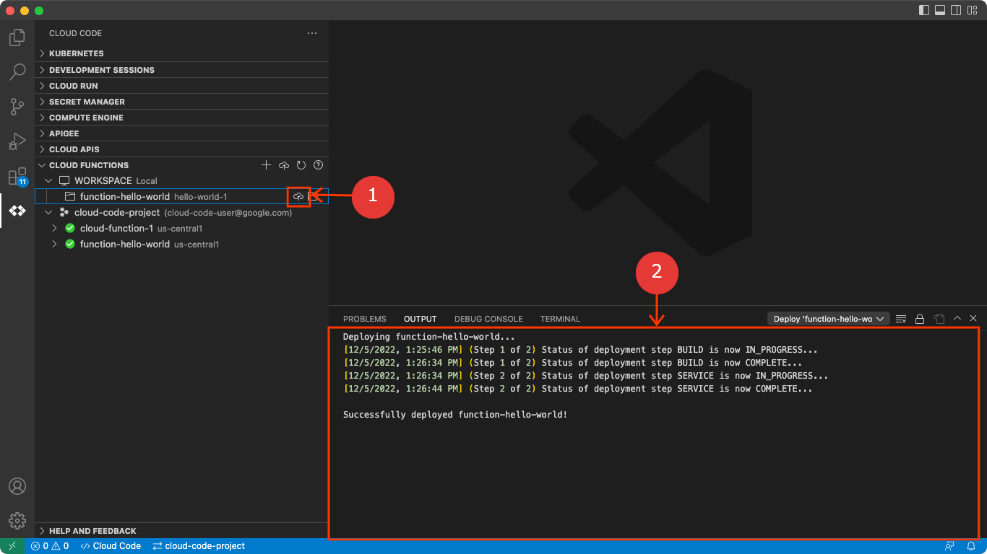Screen dimensions: 987x554
Task: Create a new function with plus icon
Action: pyautogui.click(x=266, y=165)
